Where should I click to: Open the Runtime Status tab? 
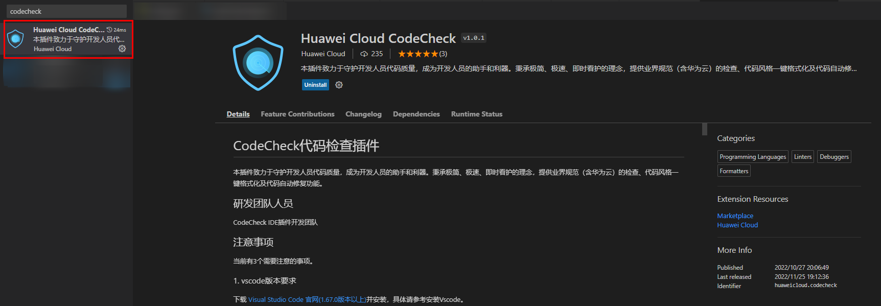tap(476, 114)
